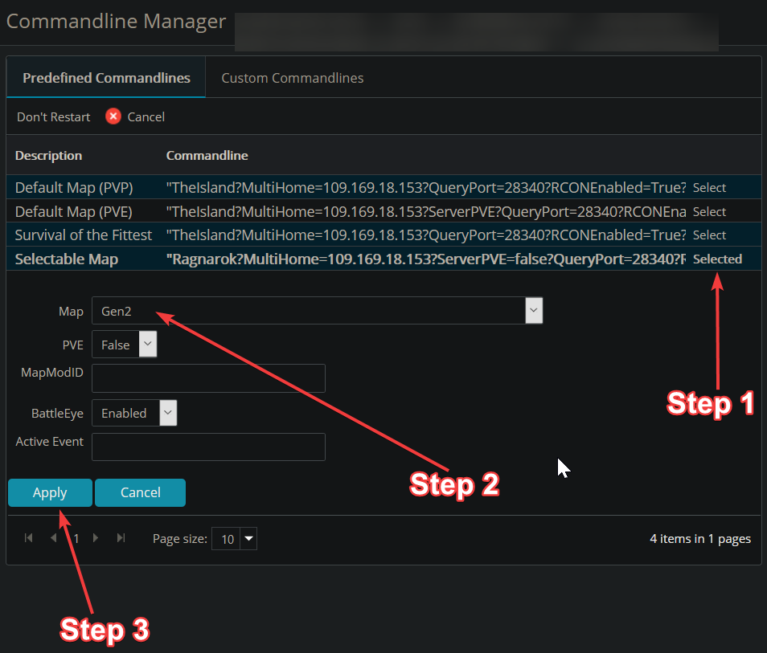Open the BattleEye dropdown

[x=167, y=413]
